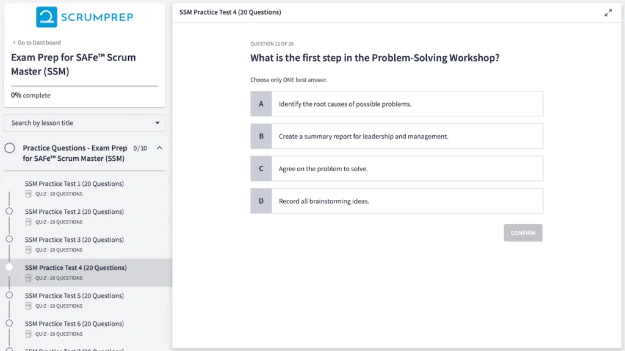Screen dimensions: 625x351
Task: Click the fullscreen expand arrows icon
Action: point(609,12)
